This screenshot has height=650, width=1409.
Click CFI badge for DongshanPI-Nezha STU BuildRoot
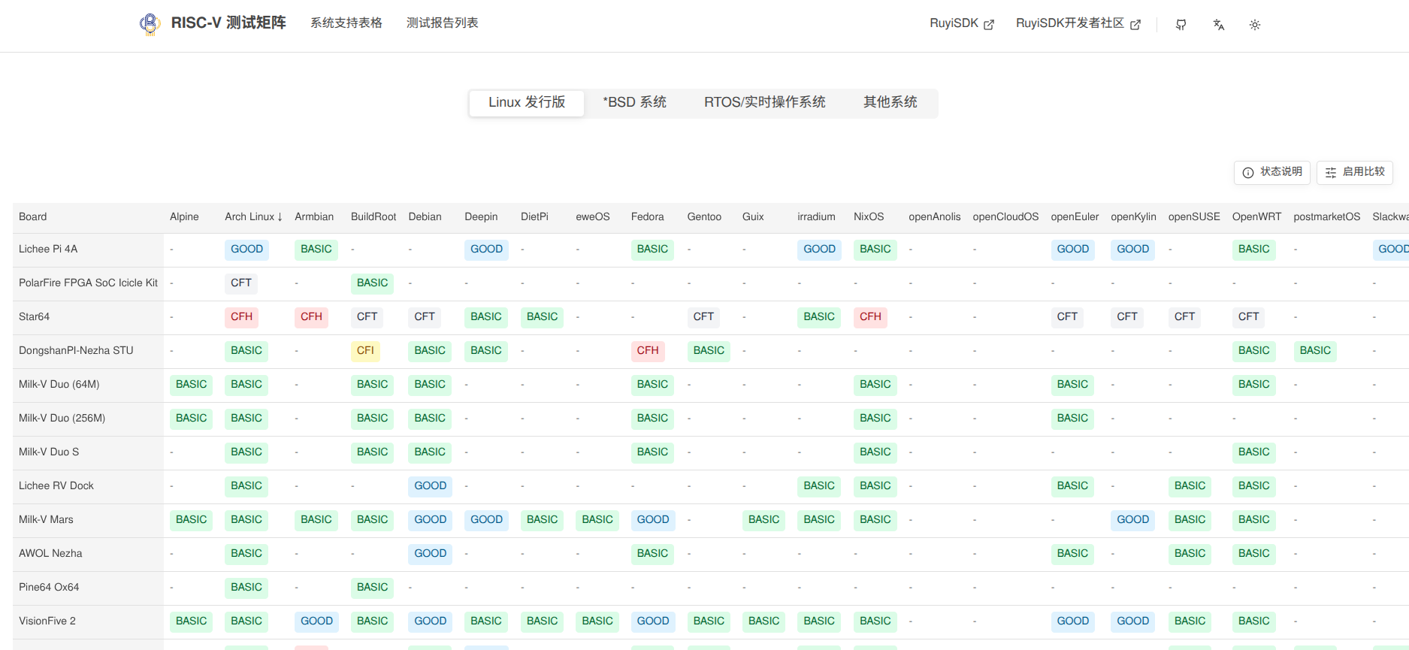point(366,351)
